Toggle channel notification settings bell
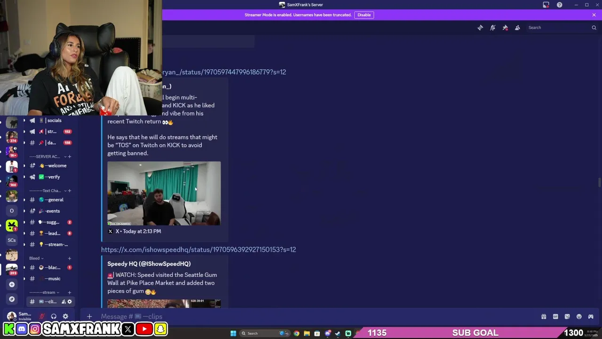The width and height of the screenshot is (602, 339). [x=492, y=27]
